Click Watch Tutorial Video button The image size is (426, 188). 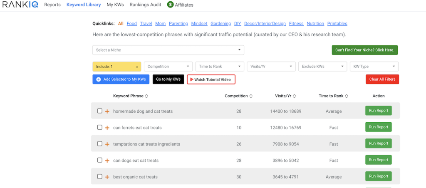tap(211, 79)
